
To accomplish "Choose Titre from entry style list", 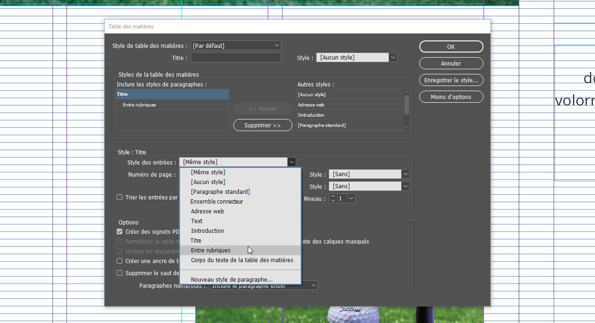I will [x=240, y=240].
